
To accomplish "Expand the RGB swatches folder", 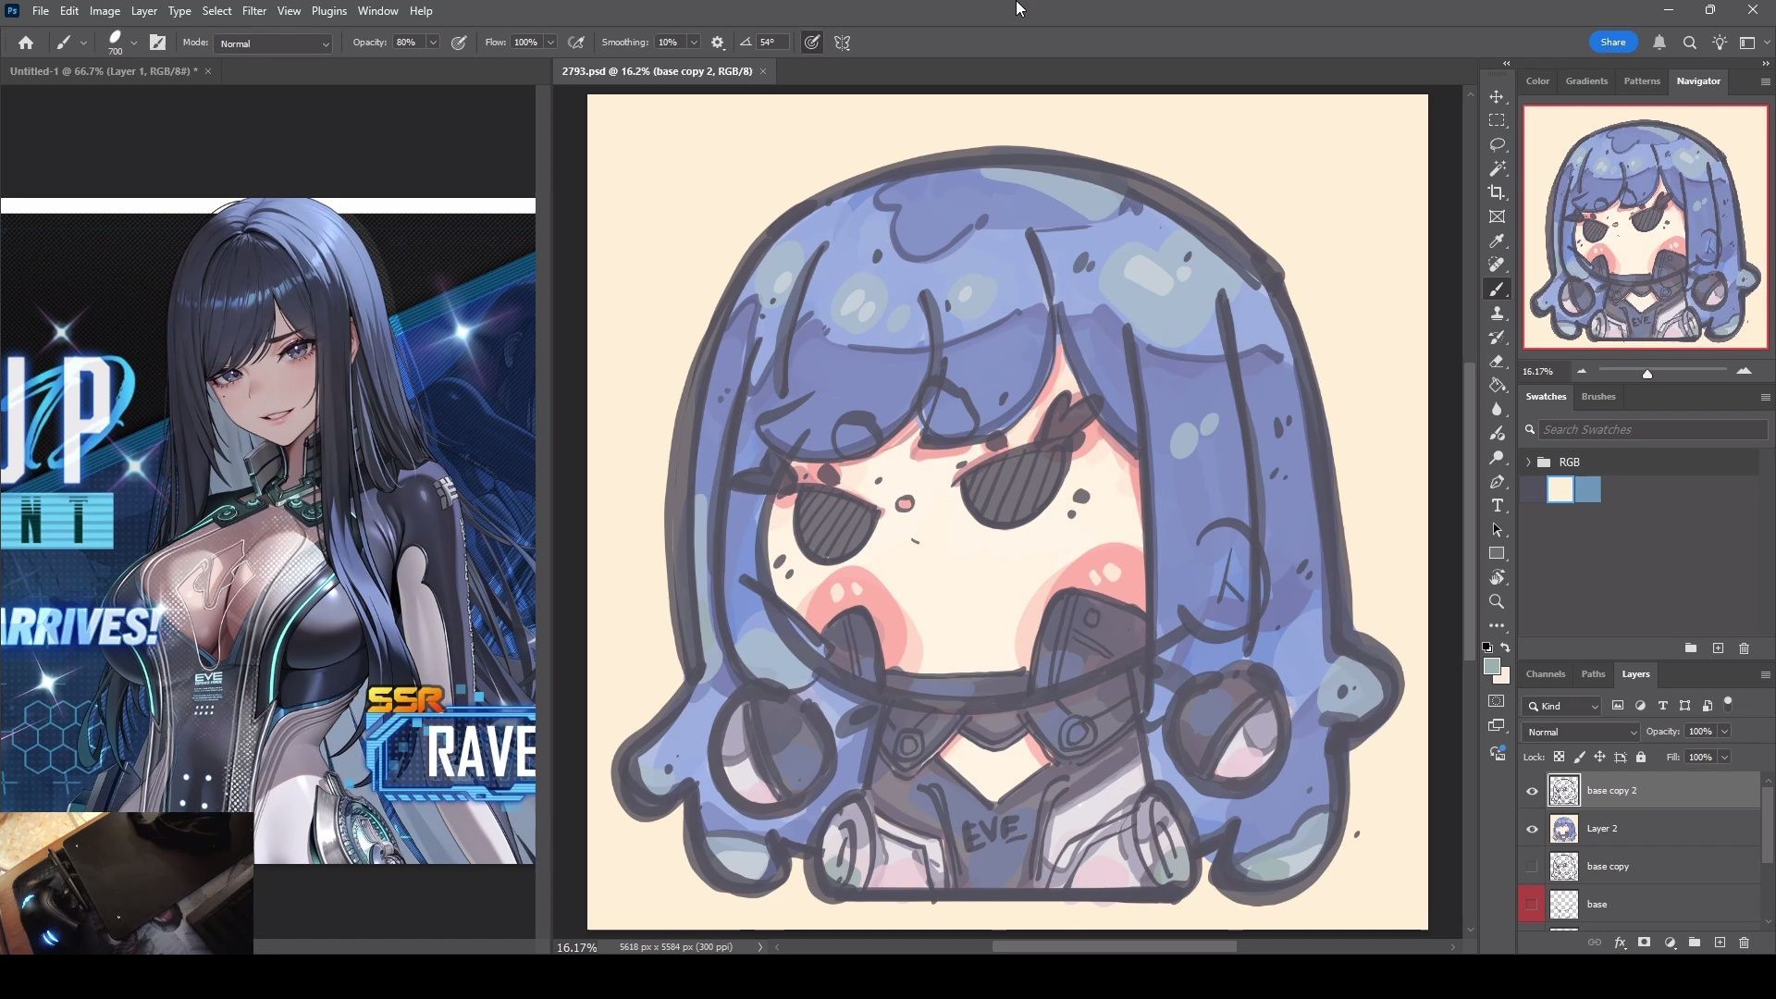I will tap(1528, 462).
